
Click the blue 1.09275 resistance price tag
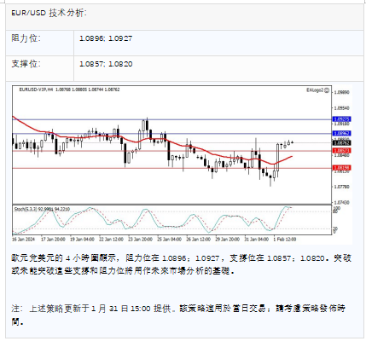(x=341, y=119)
